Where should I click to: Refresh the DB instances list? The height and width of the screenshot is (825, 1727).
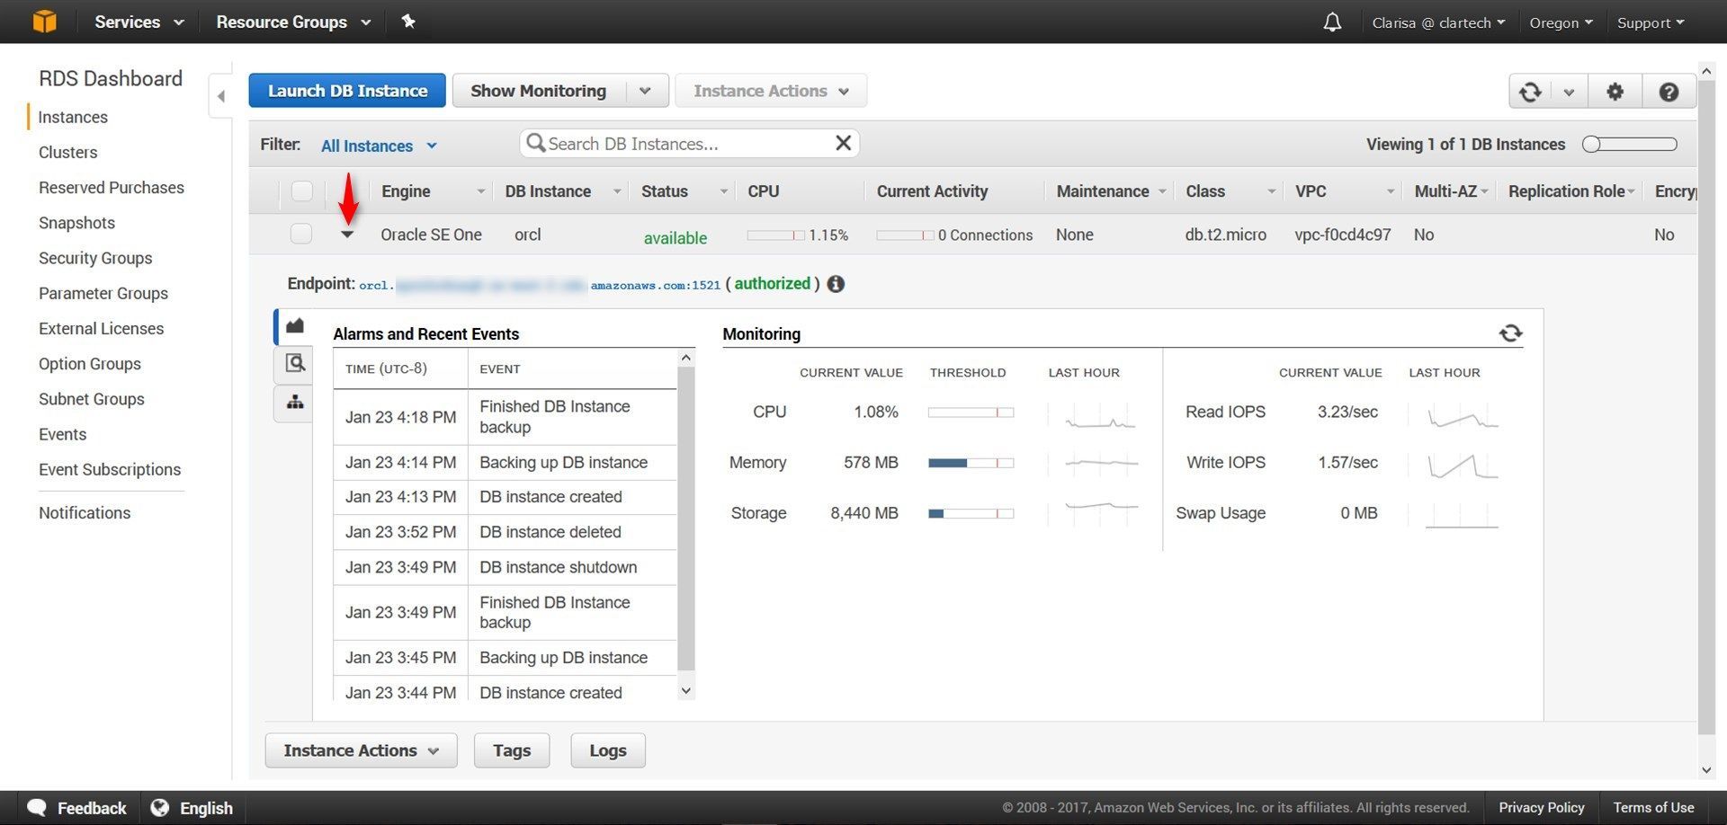point(1530,92)
